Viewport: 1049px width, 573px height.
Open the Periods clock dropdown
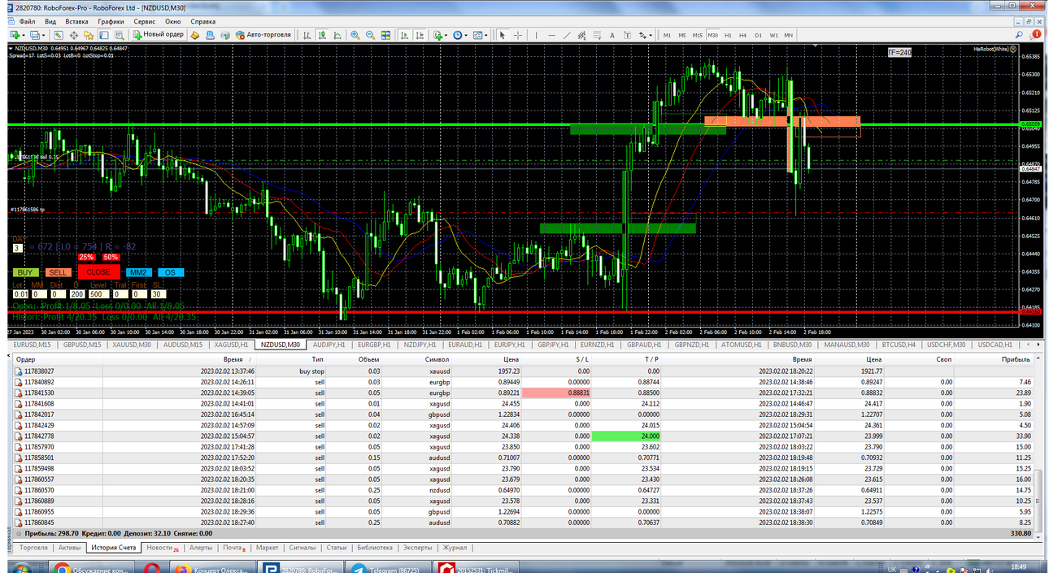pyautogui.click(x=460, y=35)
